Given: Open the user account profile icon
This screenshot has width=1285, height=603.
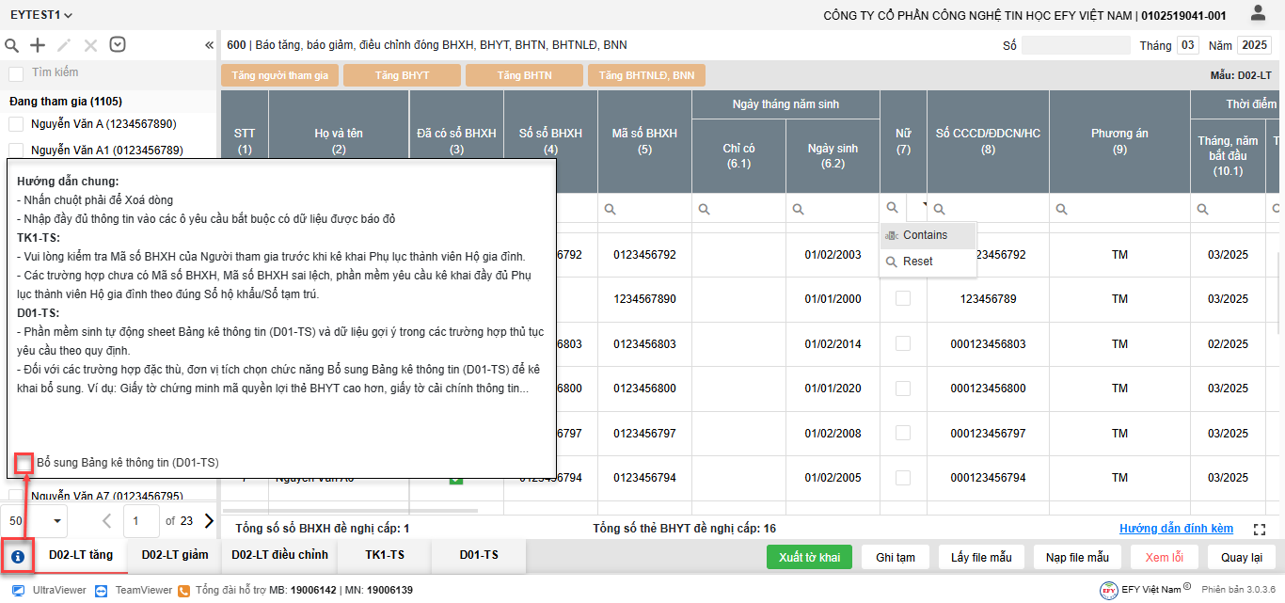Looking at the screenshot, I should 1258,13.
